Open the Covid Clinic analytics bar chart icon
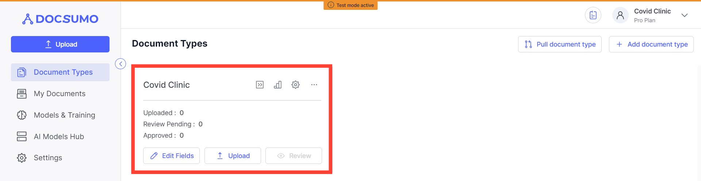The width and height of the screenshot is (701, 181). (x=277, y=85)
